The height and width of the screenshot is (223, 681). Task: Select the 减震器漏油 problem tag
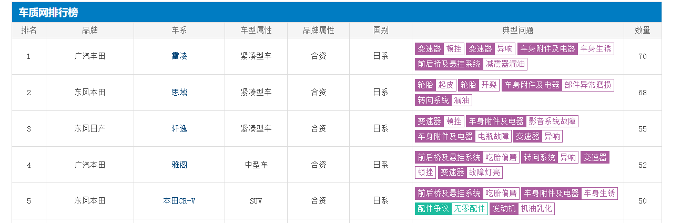click(505, 64)
